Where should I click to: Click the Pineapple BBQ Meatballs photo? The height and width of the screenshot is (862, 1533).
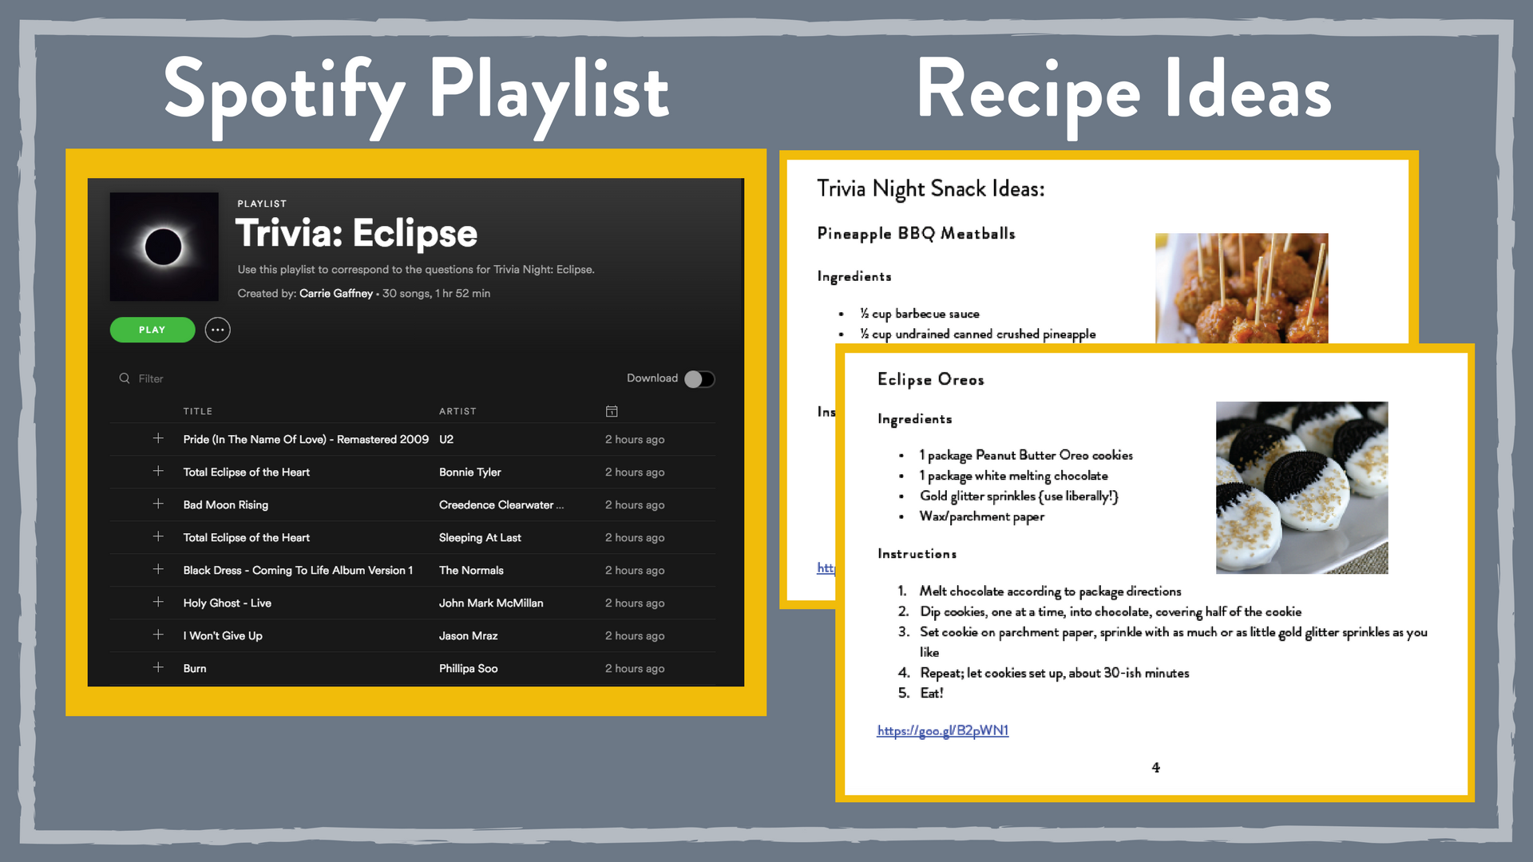coord(1242,288)
